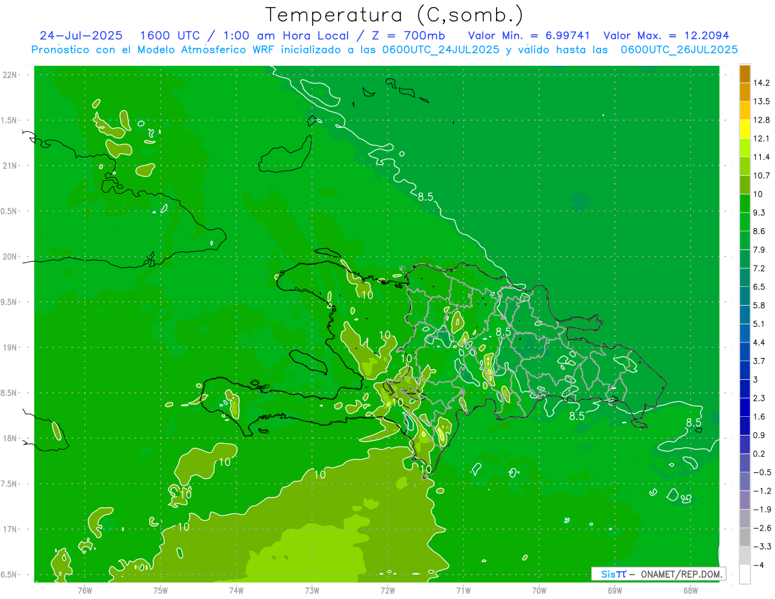This screenshot has width=775, height=599.
Task: Click the "9.3" color scale label
Action: [x=759, y=213]
